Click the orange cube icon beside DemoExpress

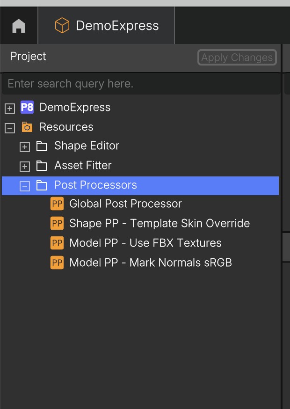62,25
